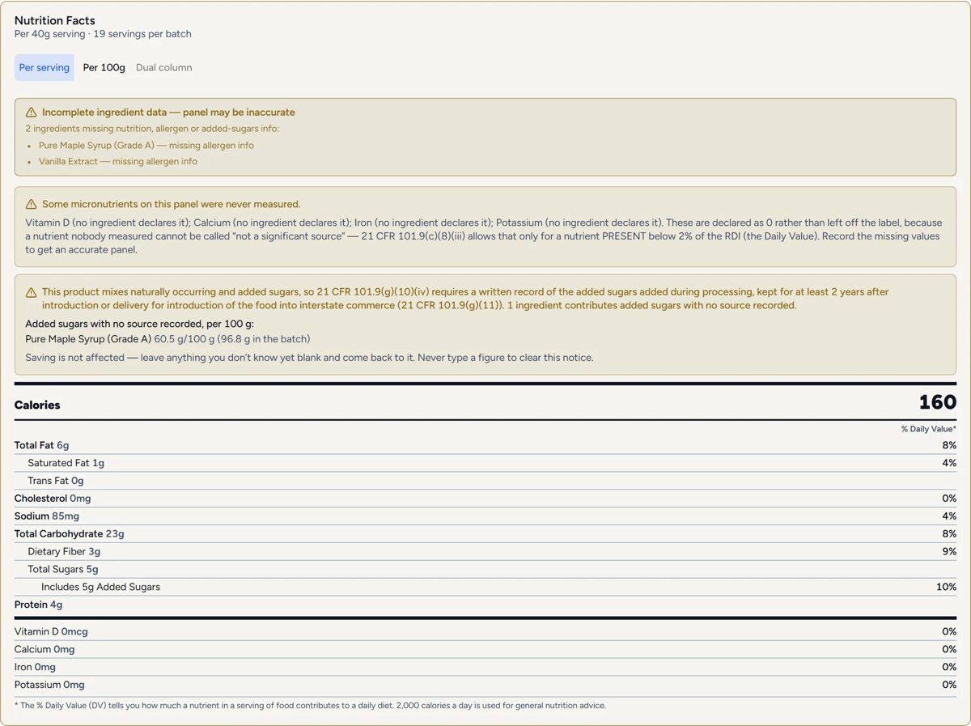Click the Nutrition Facts heading

(x=55, y=20)
